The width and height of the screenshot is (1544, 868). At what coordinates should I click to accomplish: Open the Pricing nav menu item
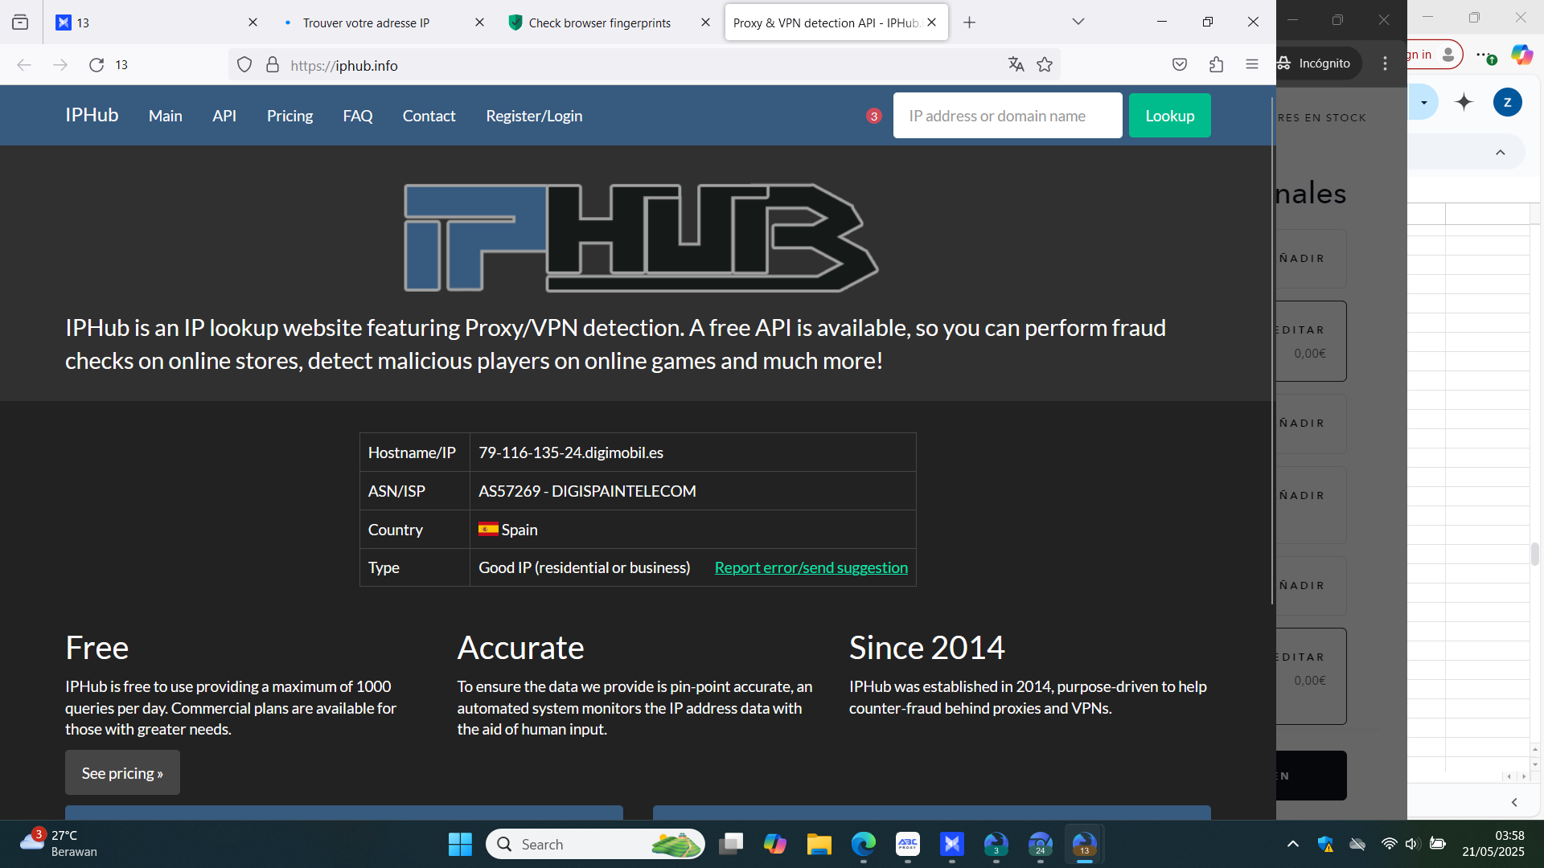[x=289, y=116]
